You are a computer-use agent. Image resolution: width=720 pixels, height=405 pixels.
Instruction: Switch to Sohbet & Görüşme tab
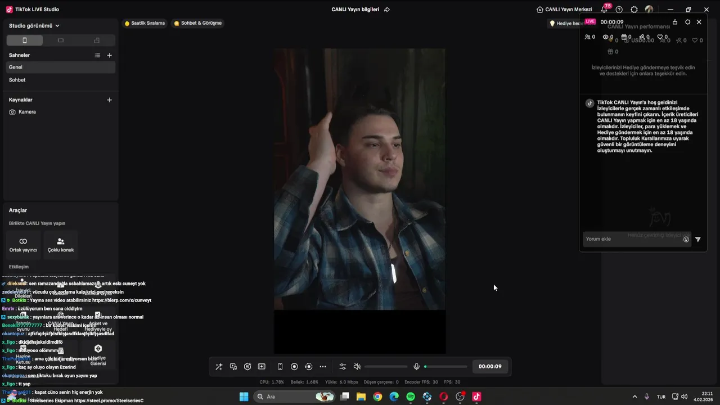pos(197,23)
